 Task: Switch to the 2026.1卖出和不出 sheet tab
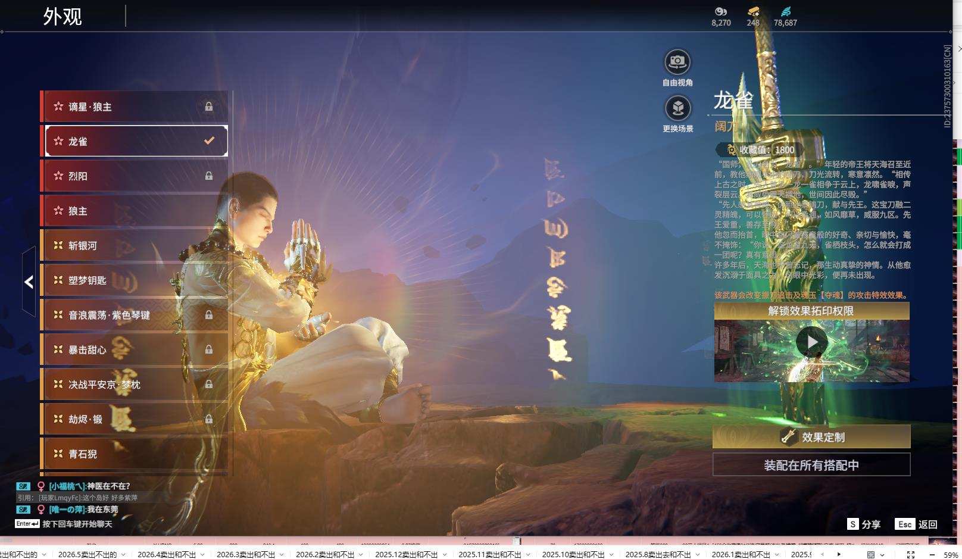click(741, 554)
